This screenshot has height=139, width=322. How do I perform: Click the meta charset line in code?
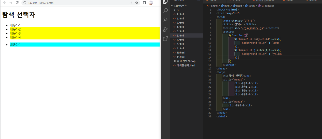239,21
